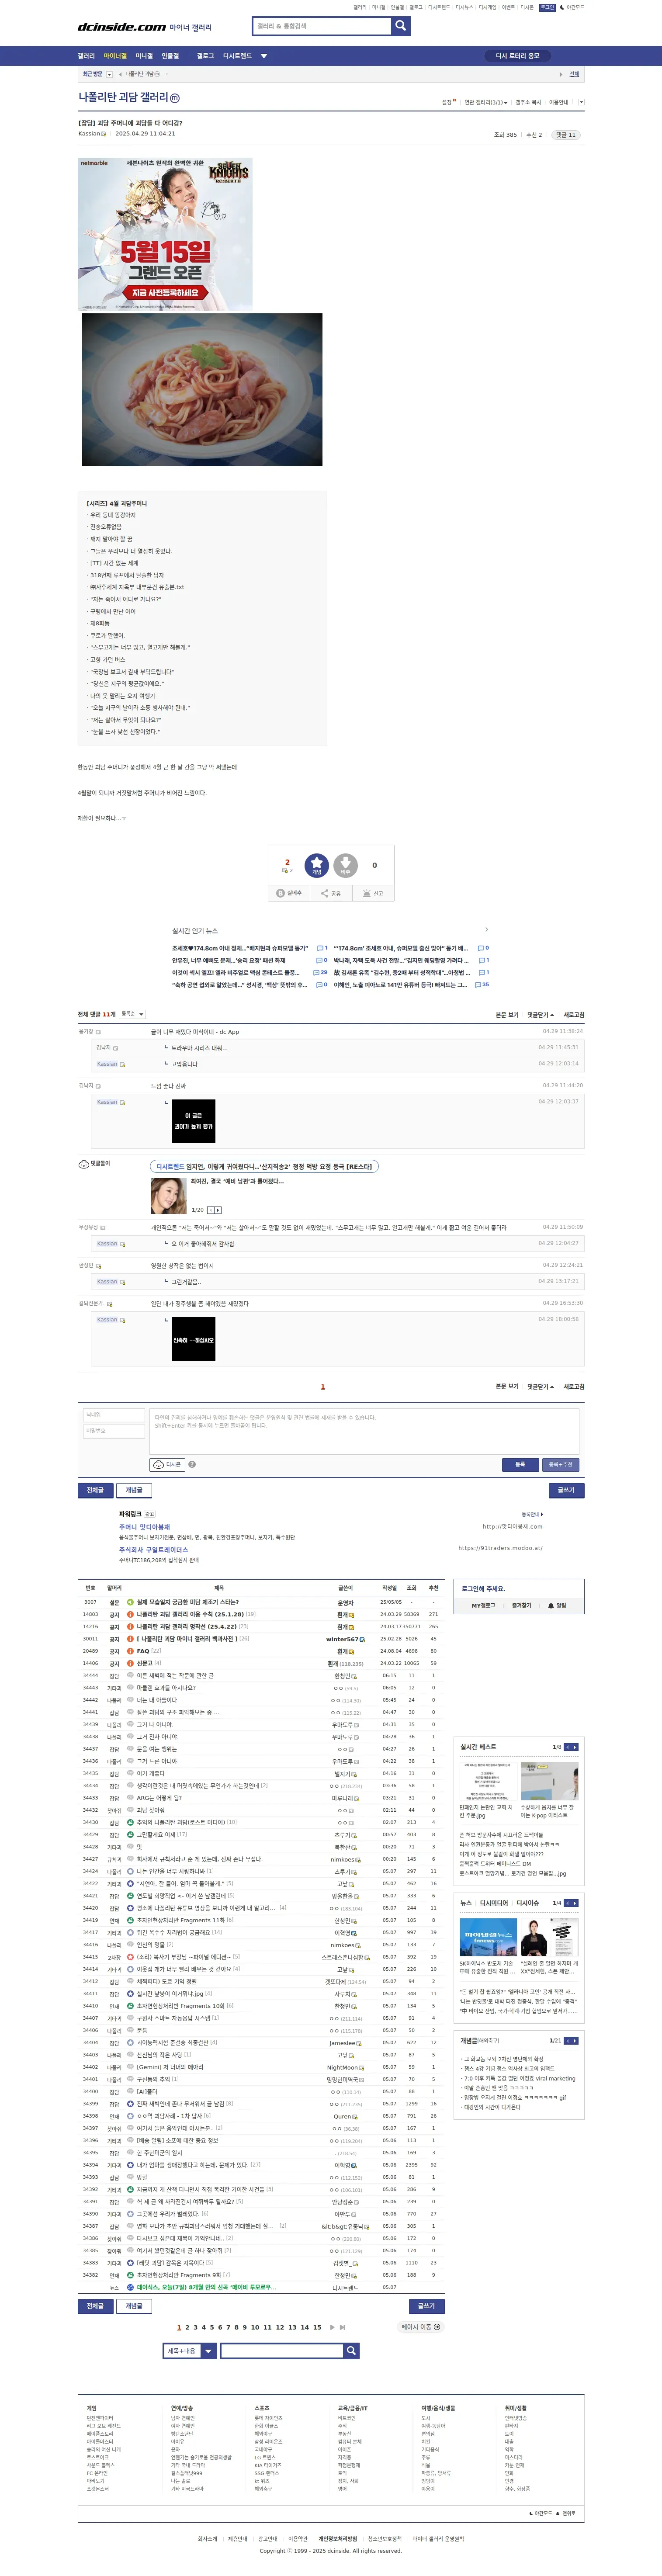The height and width of the screenshot is (2576, 662).
Task: Expand 재밌이 필요하다 collapsed text arrow
Action: [124, 819]
